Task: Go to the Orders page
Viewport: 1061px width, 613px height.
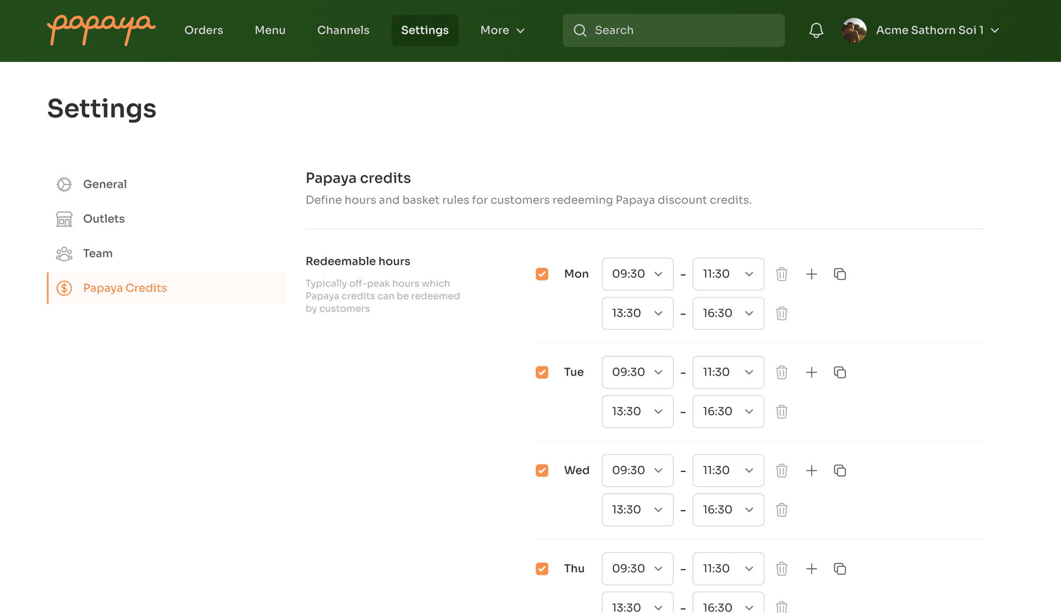Action: pos(204,30)
